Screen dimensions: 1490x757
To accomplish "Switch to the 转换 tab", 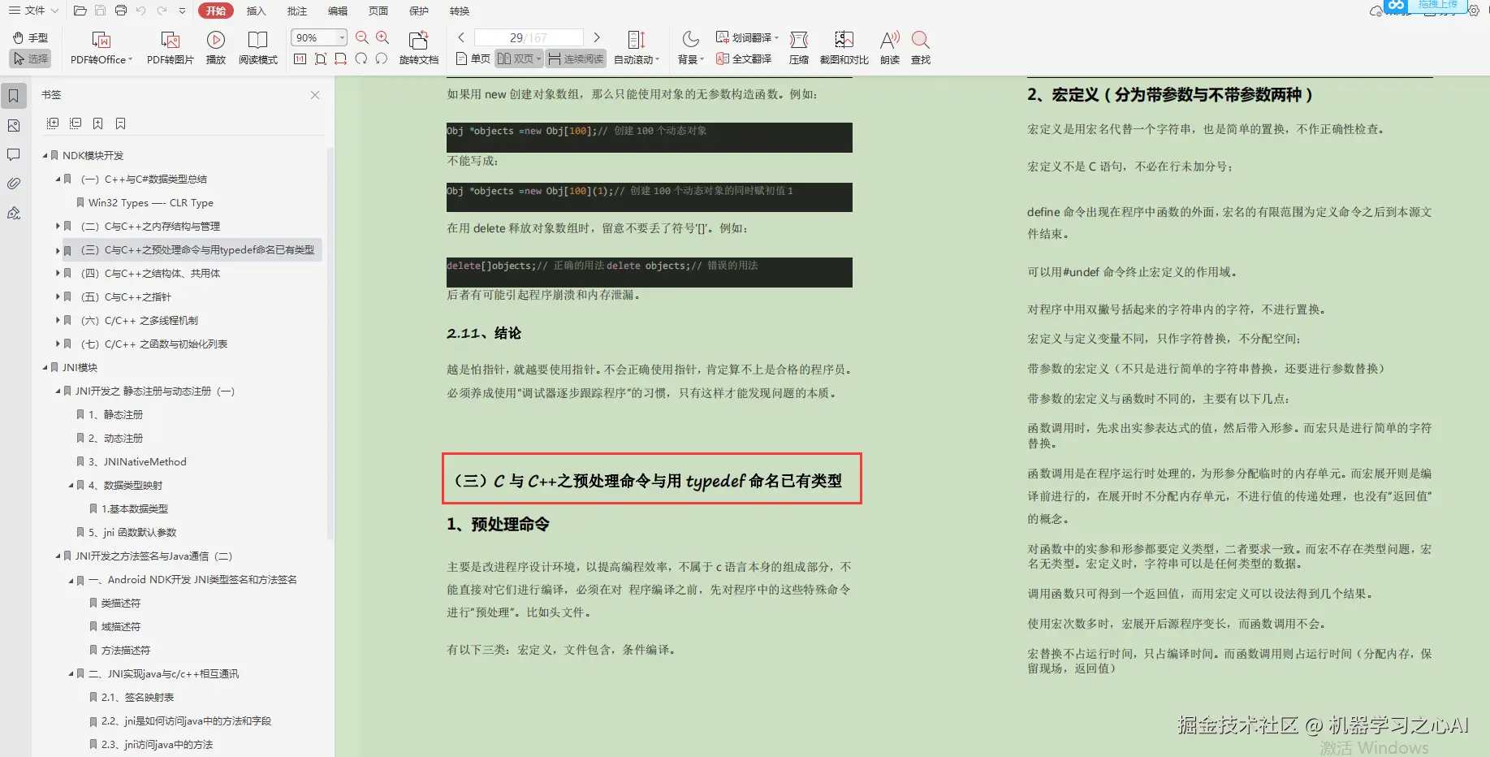I will point(460,11).
